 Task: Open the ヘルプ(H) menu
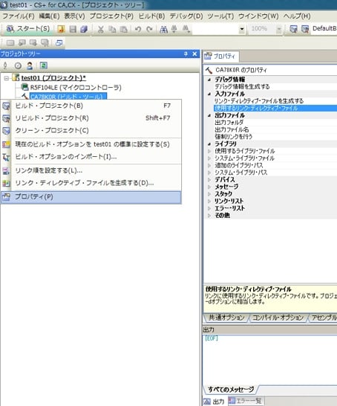click(297, 16)
